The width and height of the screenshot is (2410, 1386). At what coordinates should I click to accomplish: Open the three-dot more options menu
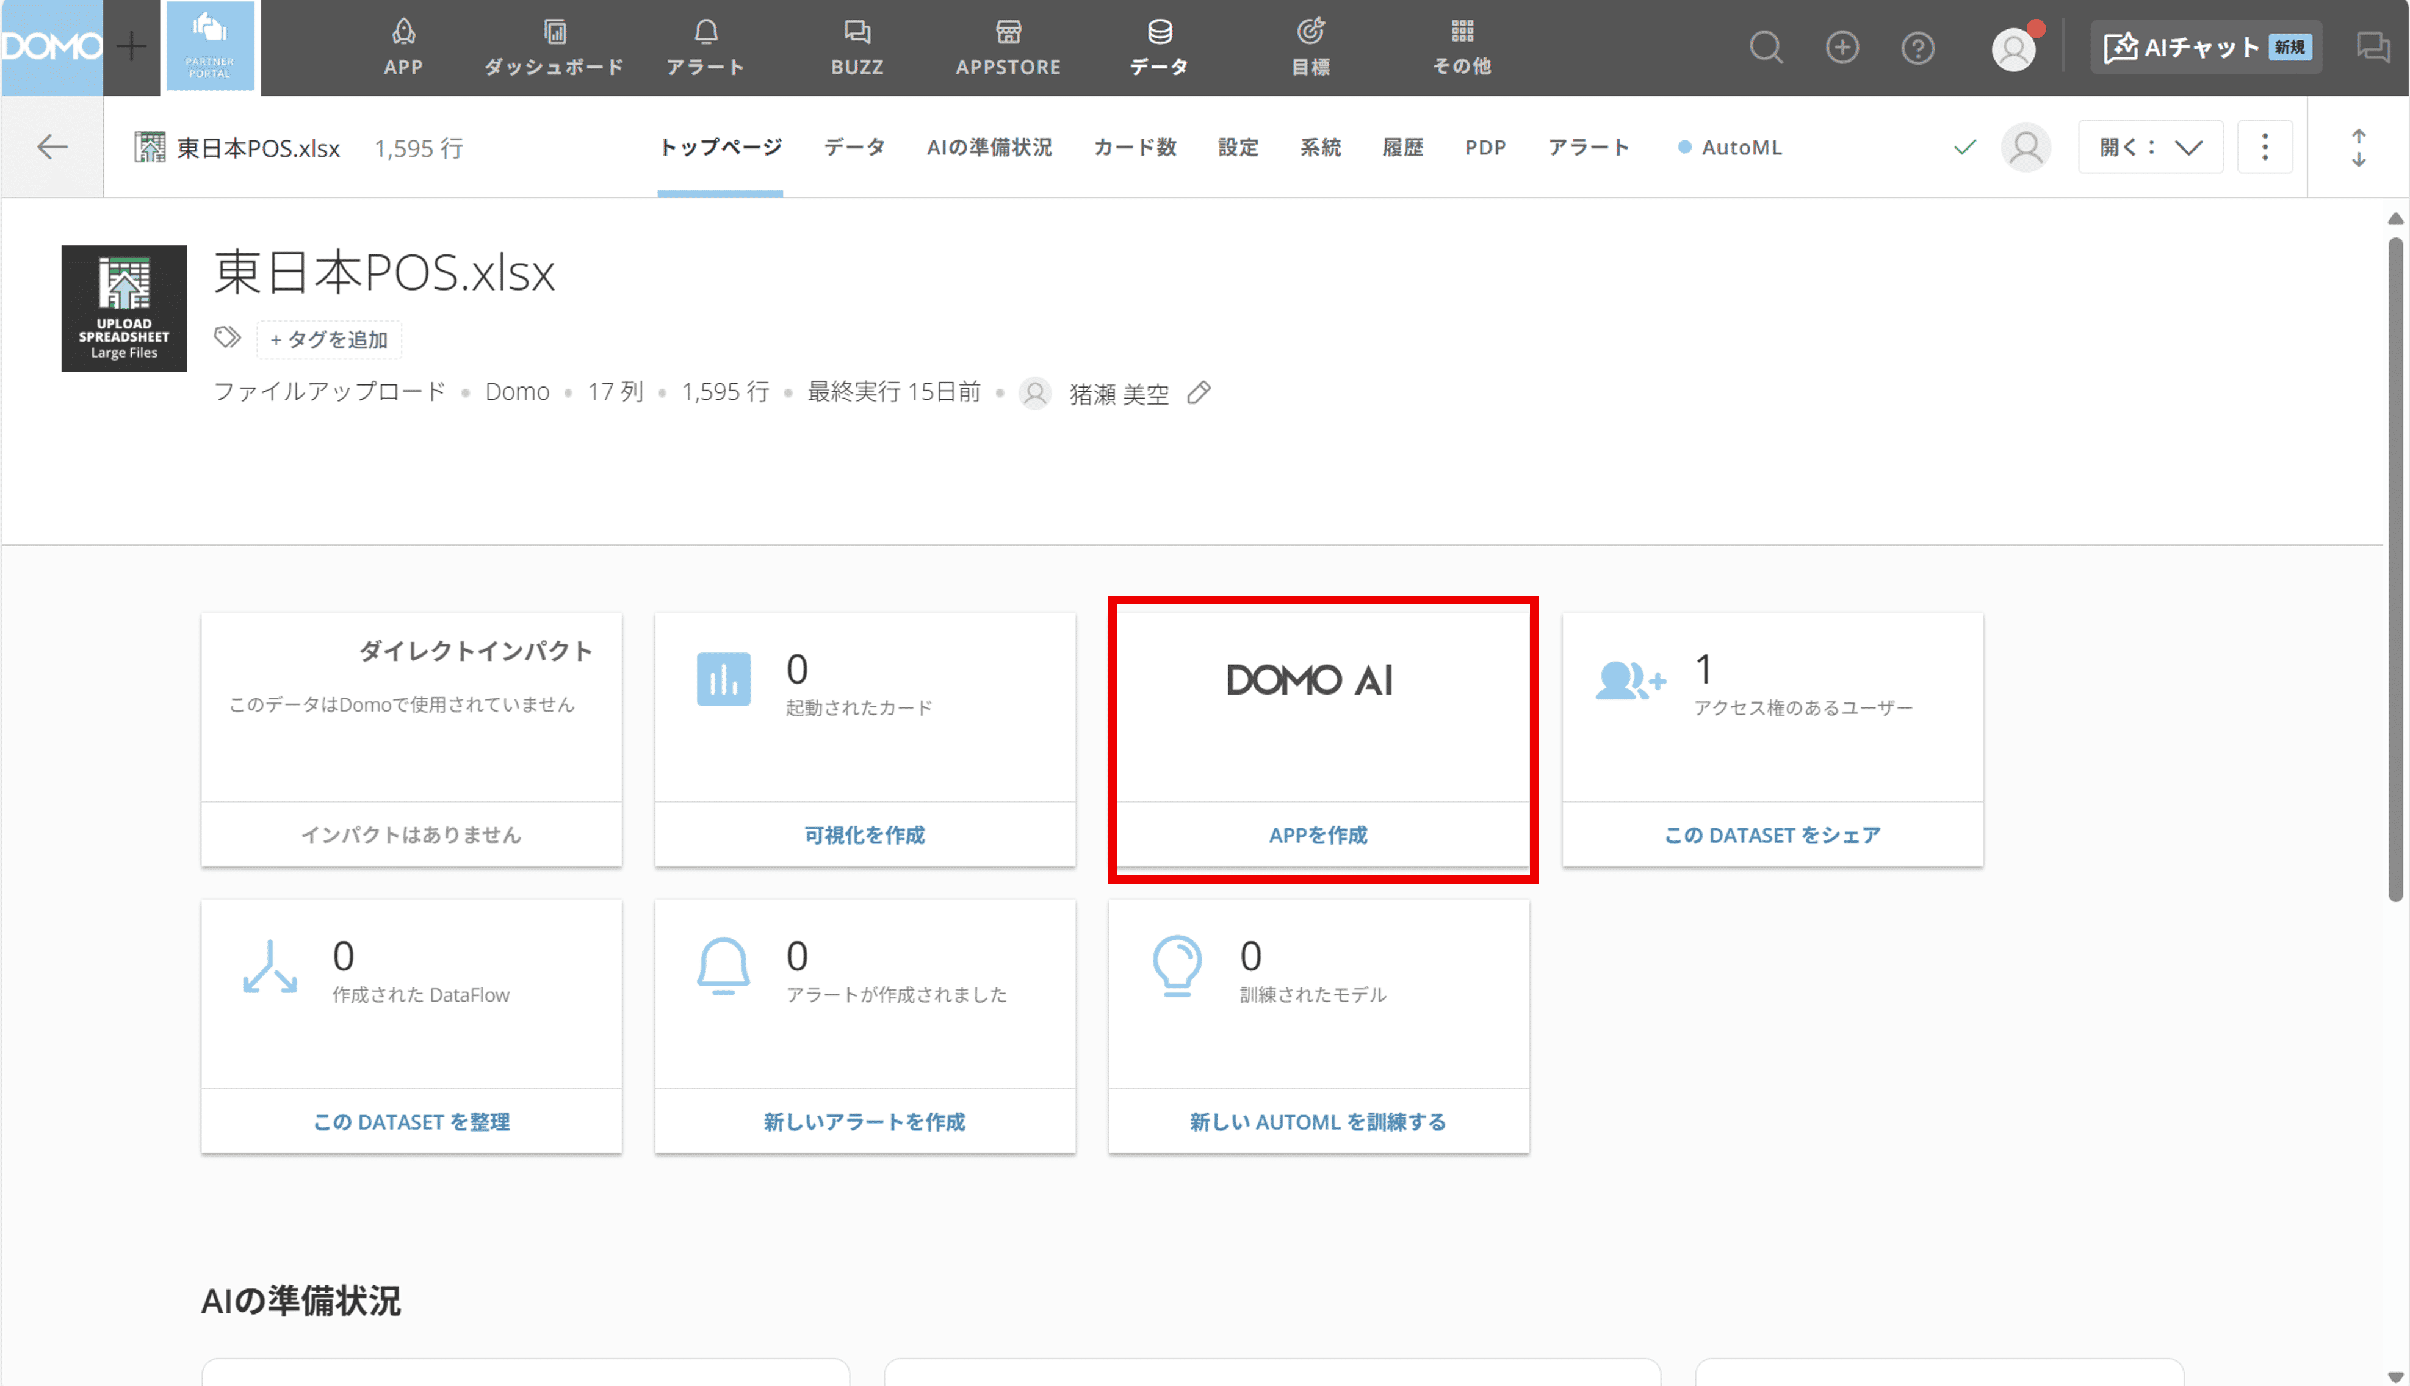(x=2264, y=148)
